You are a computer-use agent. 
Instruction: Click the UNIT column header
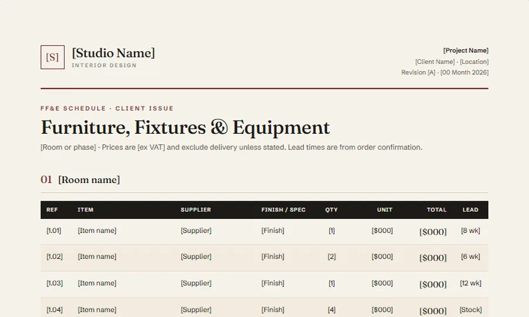384,210
